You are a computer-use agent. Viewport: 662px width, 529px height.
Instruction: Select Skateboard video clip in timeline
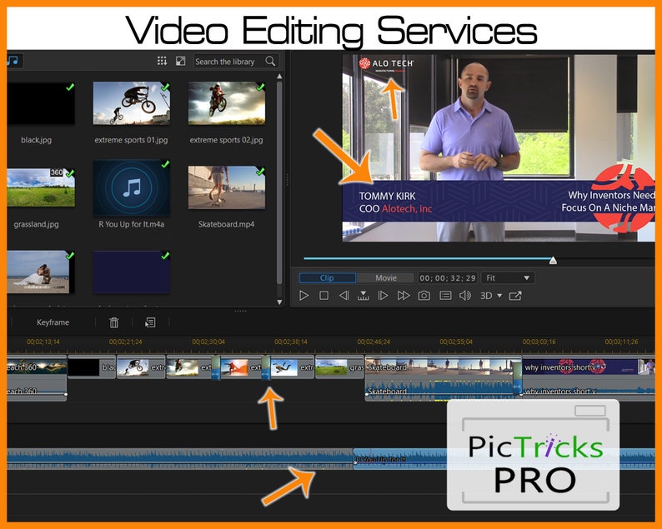(x=439, y=367)
